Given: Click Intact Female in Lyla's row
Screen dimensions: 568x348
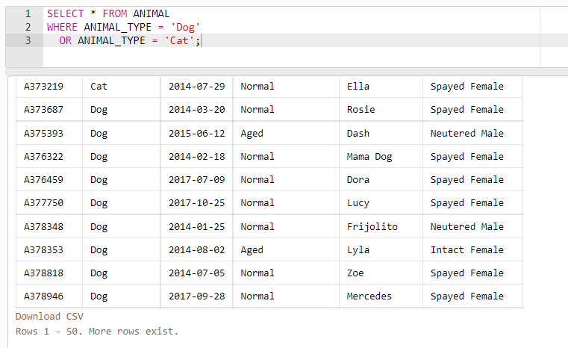Looking at the screenshot, I should (467, 250).
